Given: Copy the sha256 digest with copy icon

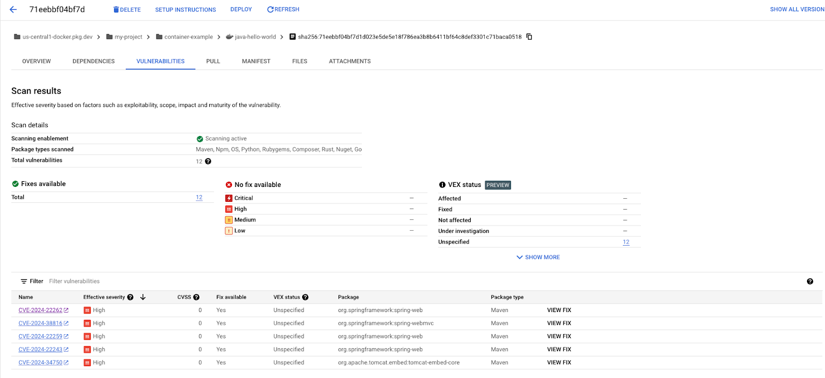Looking at the screenshot, I should point(529,37).
